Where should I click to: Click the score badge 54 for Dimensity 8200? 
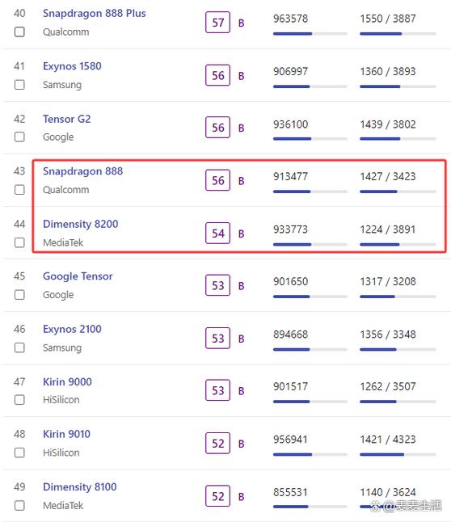click(x=218, y=233)
